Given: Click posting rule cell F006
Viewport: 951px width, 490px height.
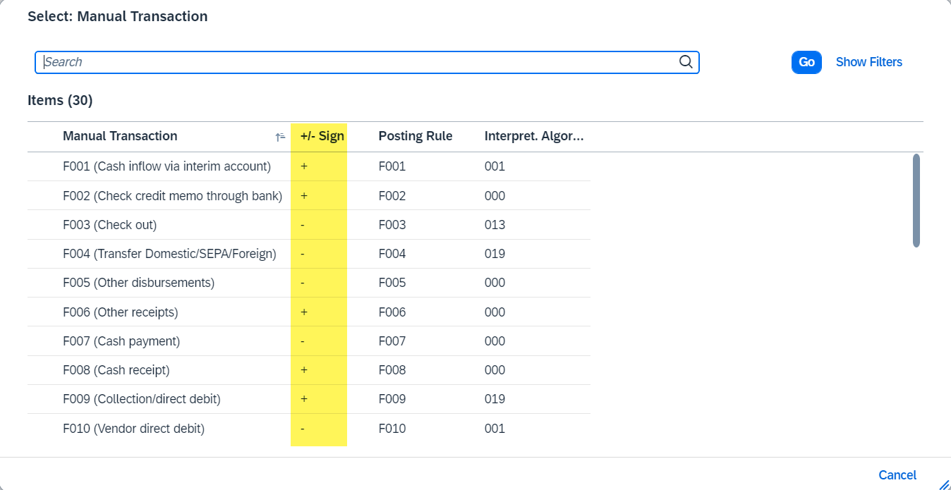Looking at the screenshot, I should point(392,312).
